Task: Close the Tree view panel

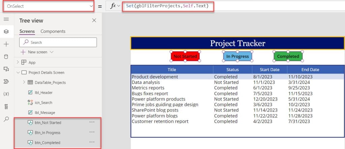Action: pyautogui.click(x=94, y=21)
